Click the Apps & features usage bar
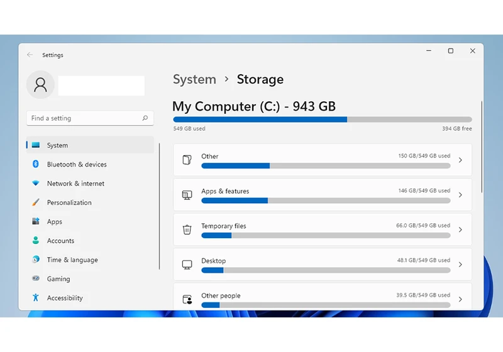Screen dimensions: 503x352 tap(326, 201)
